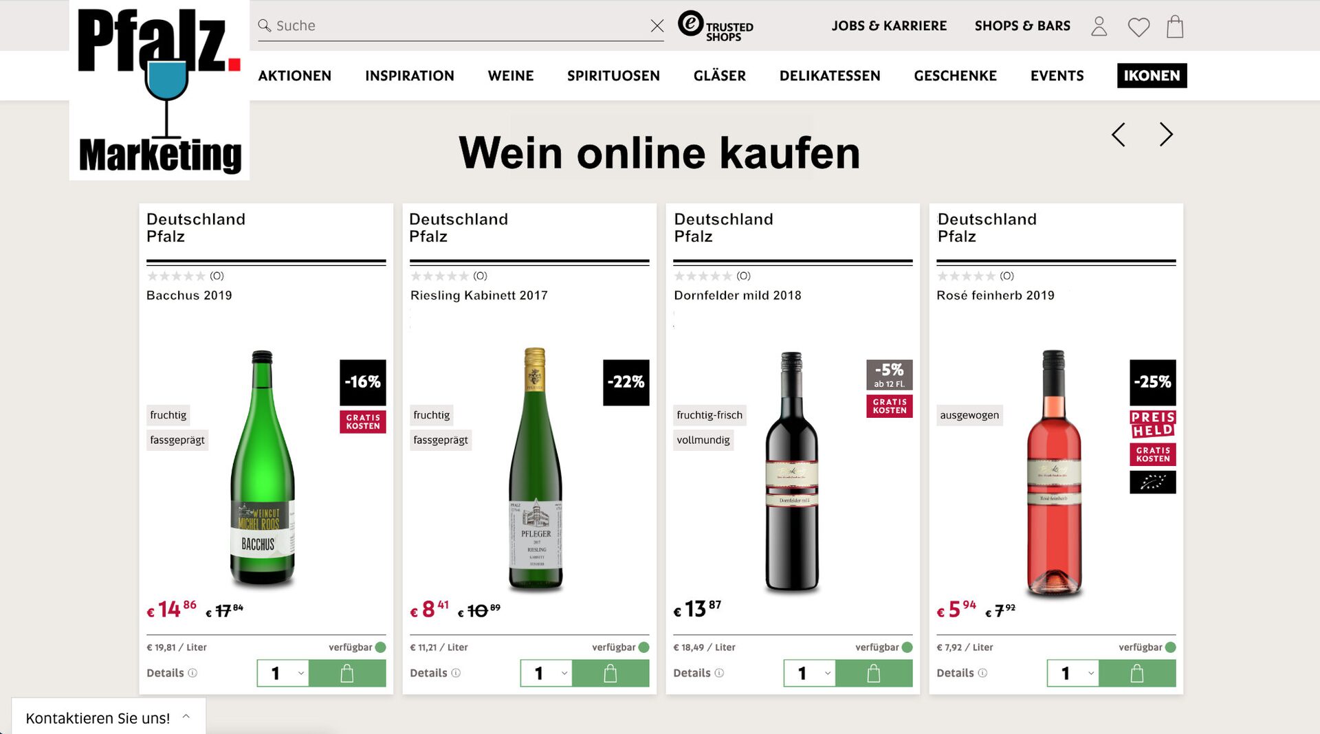Open the shopping bag in header
This screenshot has height=734, width=1320.
click(x=1175, y=27)
